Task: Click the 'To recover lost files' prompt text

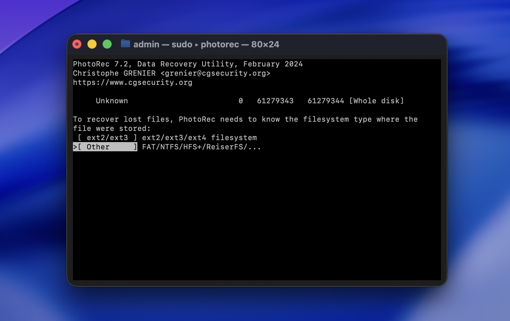Action: tap(123, 119)
